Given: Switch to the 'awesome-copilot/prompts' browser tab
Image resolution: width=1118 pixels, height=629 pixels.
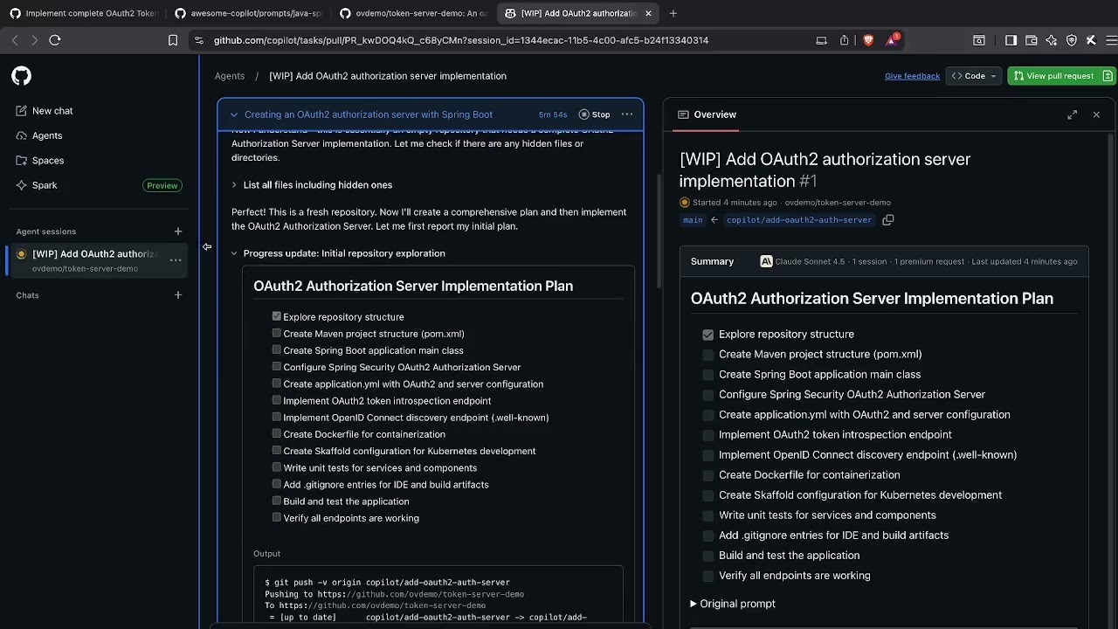Looking at the screenshot, I should (248, 13).
